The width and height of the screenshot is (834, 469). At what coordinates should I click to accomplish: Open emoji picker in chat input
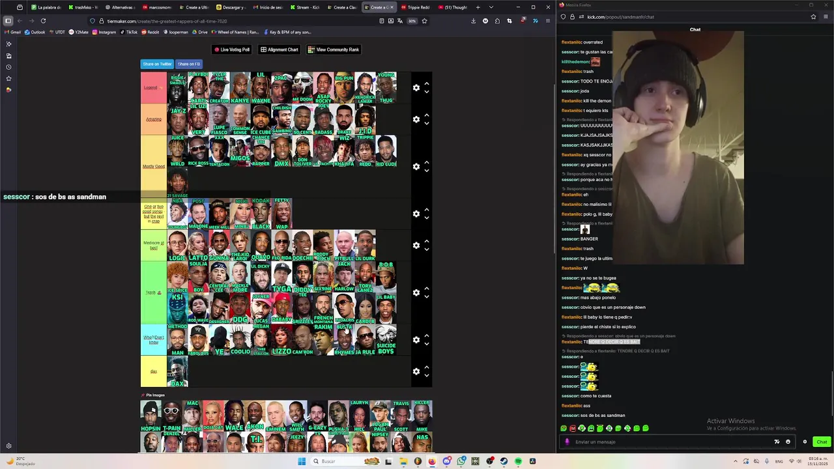[788, 442]
